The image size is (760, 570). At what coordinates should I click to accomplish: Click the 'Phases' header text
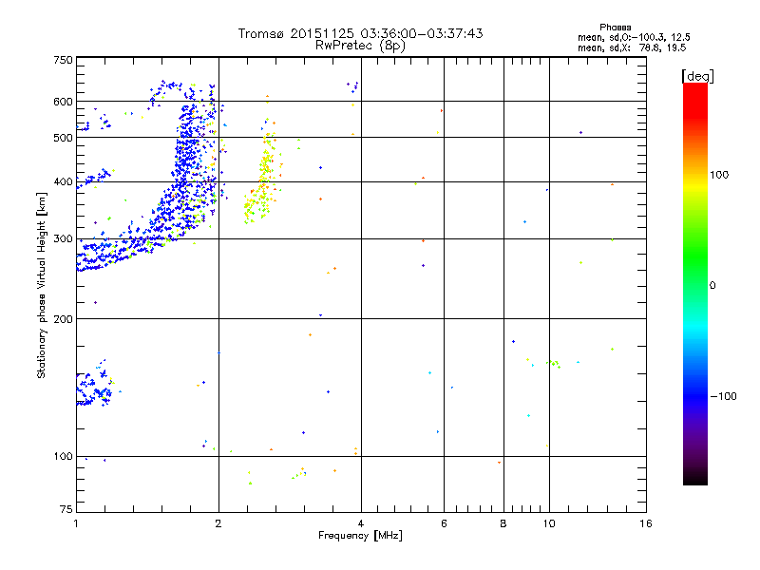coord(615,28)
